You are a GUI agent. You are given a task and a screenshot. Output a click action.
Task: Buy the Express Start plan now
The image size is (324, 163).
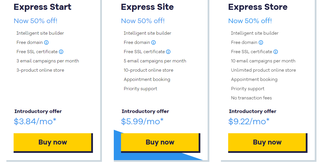(53, 143)
